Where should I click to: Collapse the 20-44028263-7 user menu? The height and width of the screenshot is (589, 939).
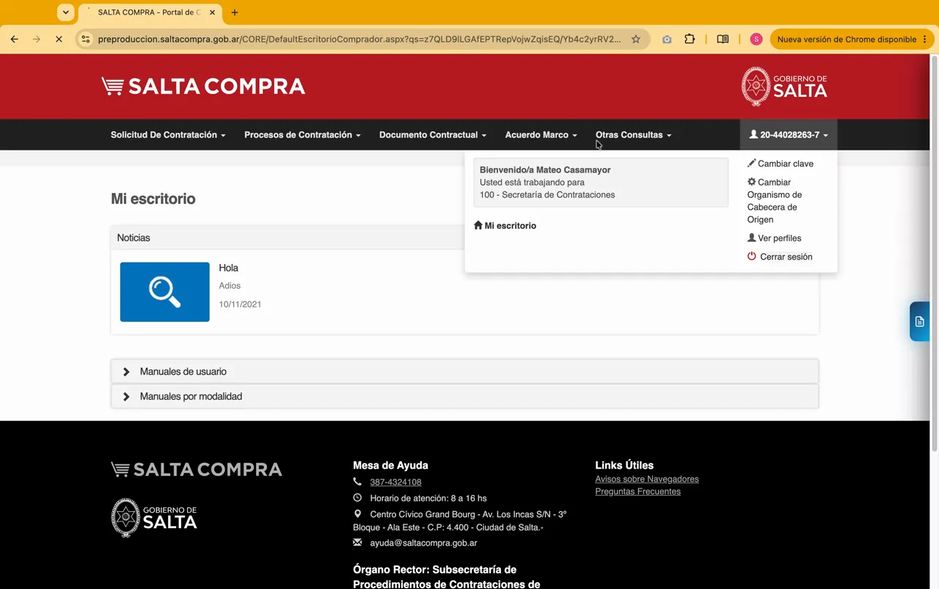click(x=789, y=135)
